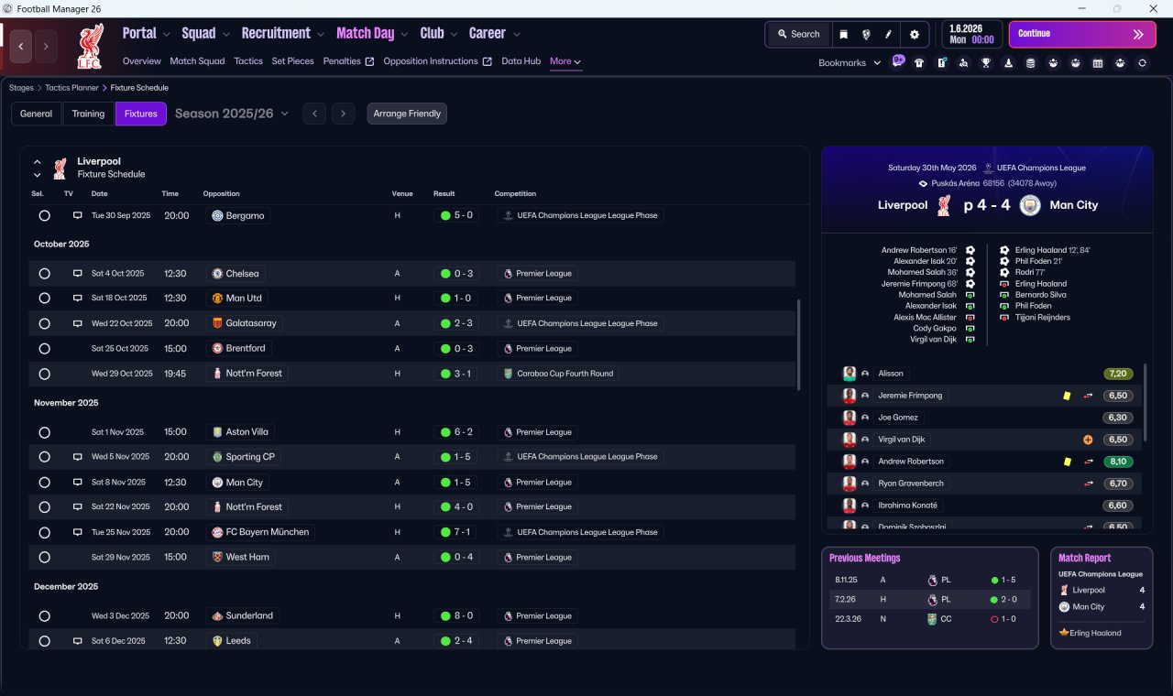1173x696 pixels.
Task: Click the globe icon in top toolbar
Action: tap(866, 34)
